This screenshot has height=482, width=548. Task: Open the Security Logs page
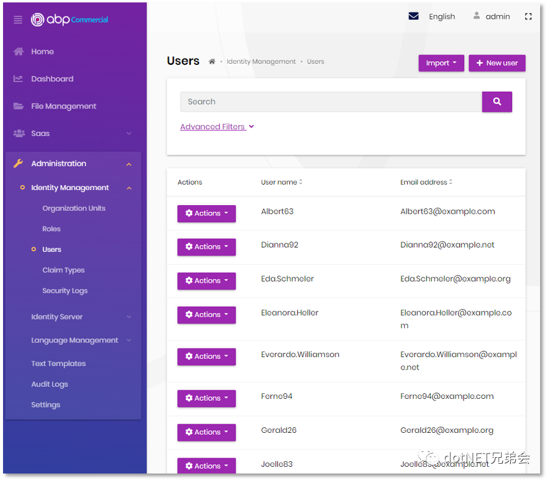click(65, 291)
